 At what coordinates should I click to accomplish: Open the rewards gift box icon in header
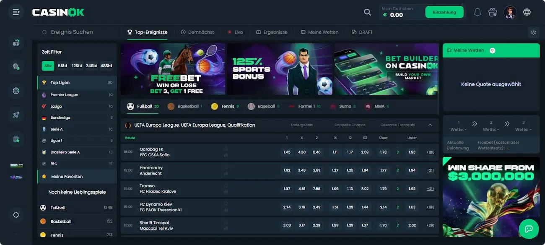(493, 12)
